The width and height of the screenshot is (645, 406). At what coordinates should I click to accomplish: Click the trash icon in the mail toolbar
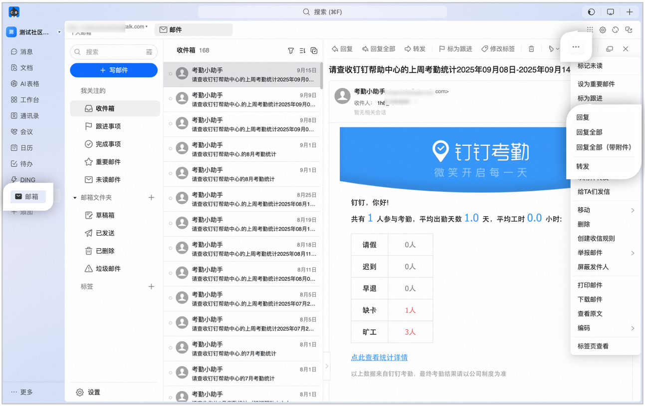pos(531,49)
